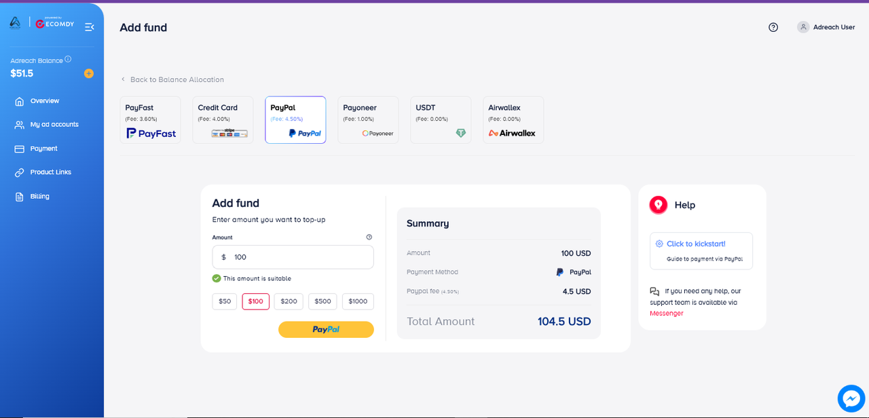Select the Credit Card payment option
869x418 pixels.
tap(223, 120)
